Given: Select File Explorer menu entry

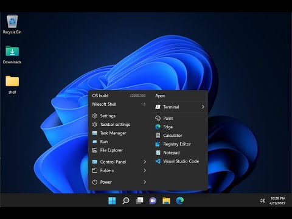Looking at the screenshot, I should point(119,150).
